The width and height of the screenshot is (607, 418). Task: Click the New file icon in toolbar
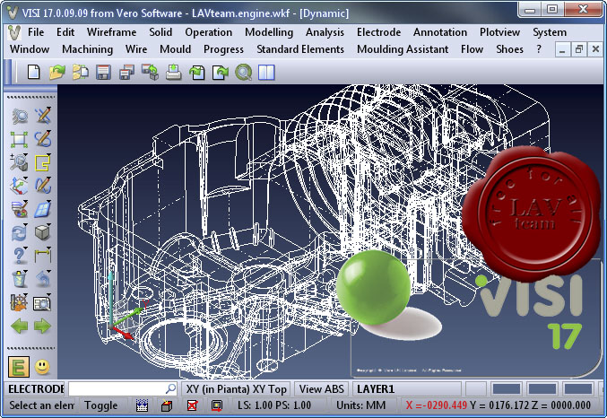[34, 72]
